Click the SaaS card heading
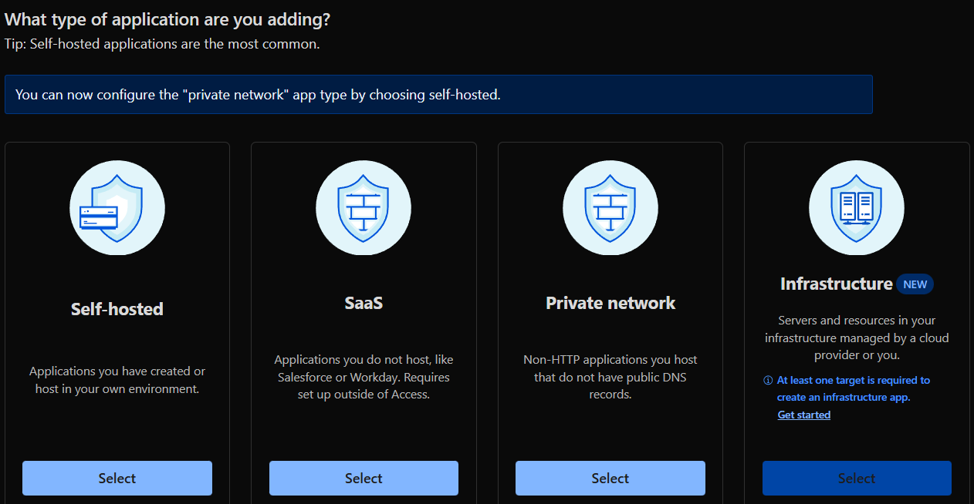Viewport: 974px width, 504px height. (x=364, y=303)
